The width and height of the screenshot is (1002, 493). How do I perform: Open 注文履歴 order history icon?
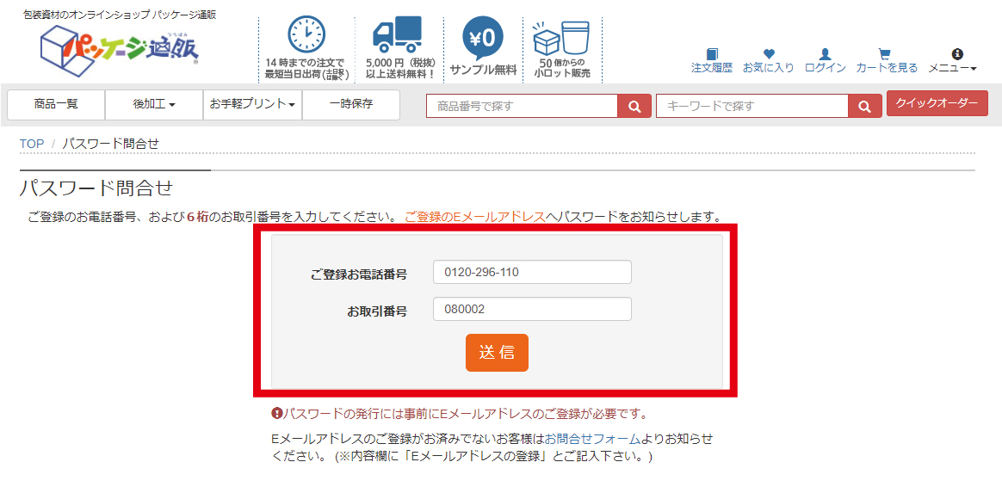pos(711,55)
